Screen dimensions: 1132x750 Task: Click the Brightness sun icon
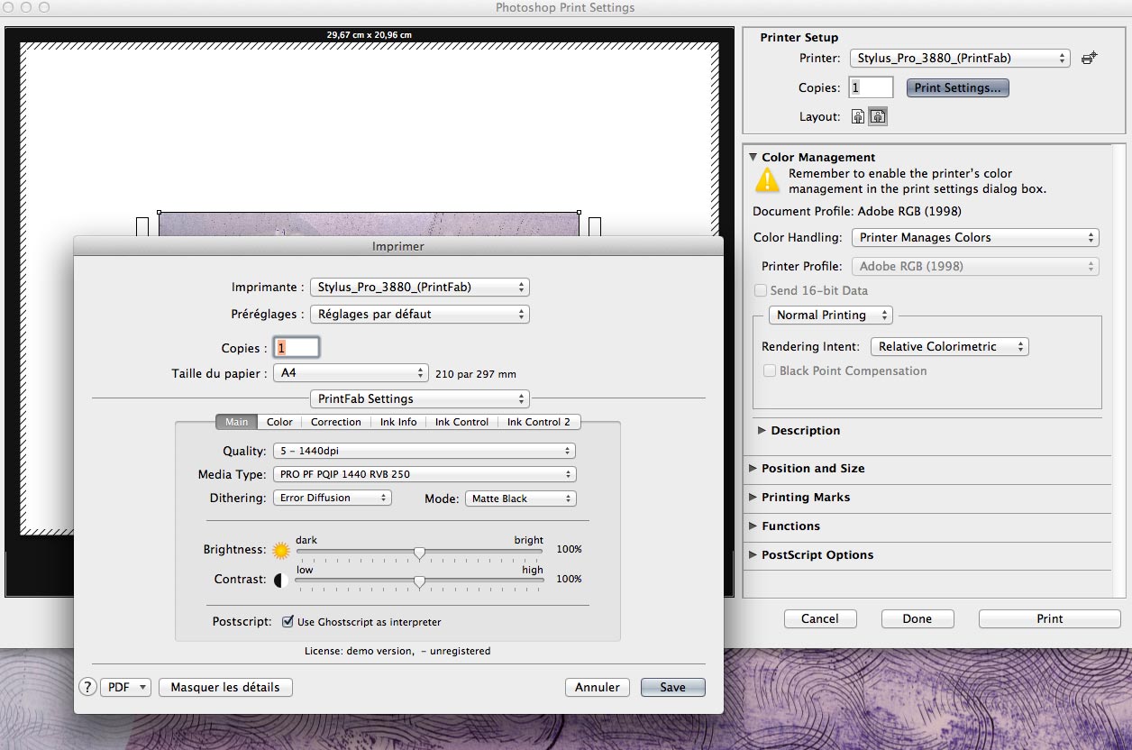281,550
